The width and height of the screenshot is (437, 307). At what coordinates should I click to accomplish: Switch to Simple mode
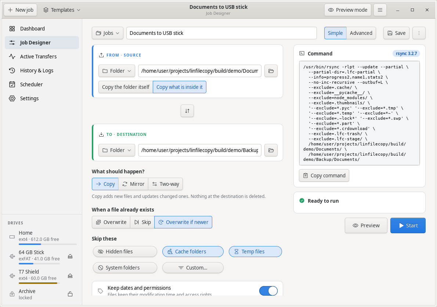pyautogui.click(x=335, y=33)
